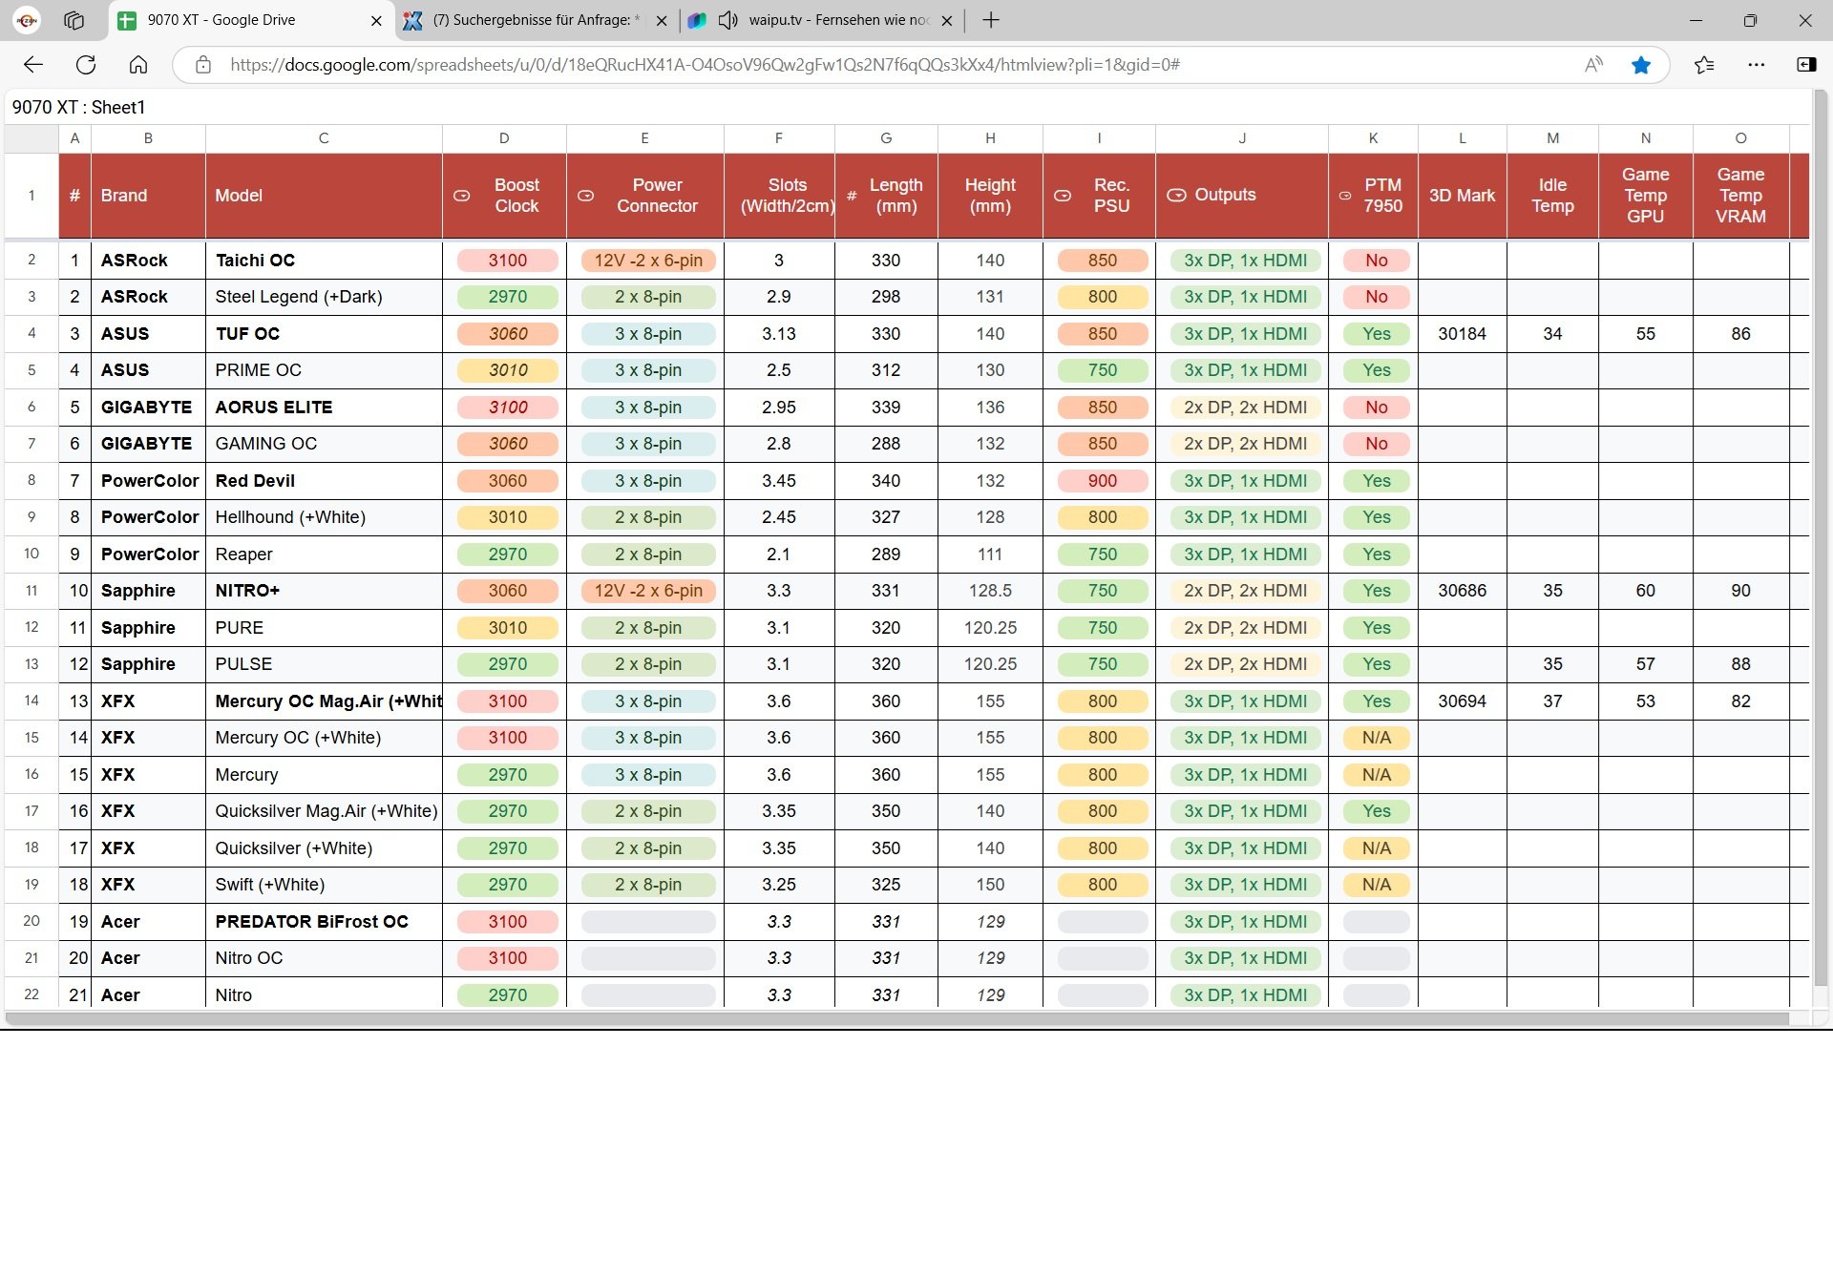Viewport: 1833px width, 1276px height.
Task: Switch to the waipu.tv tab
Action: coord(836,20)
